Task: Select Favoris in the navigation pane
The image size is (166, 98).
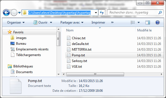Action: pos(29,32)
